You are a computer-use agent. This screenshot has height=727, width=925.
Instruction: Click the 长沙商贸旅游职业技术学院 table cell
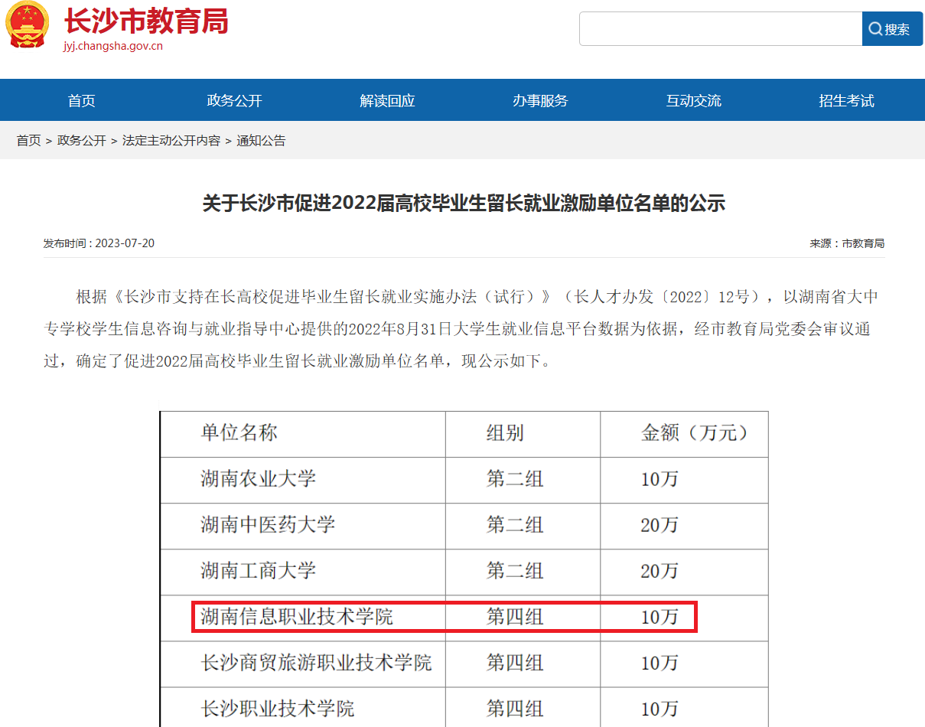click(x=316, y=663)
